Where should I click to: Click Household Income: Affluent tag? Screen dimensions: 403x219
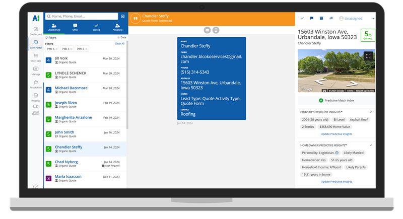(x=321, y=167)
